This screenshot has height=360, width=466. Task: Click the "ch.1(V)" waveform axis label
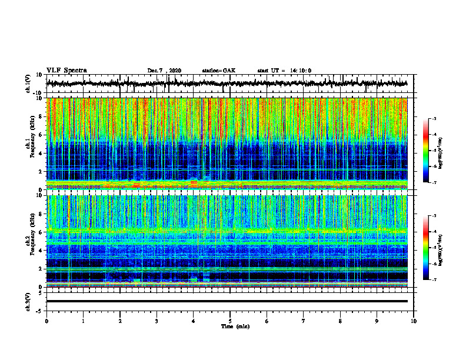pyautogui.click(x=28, y=83)
